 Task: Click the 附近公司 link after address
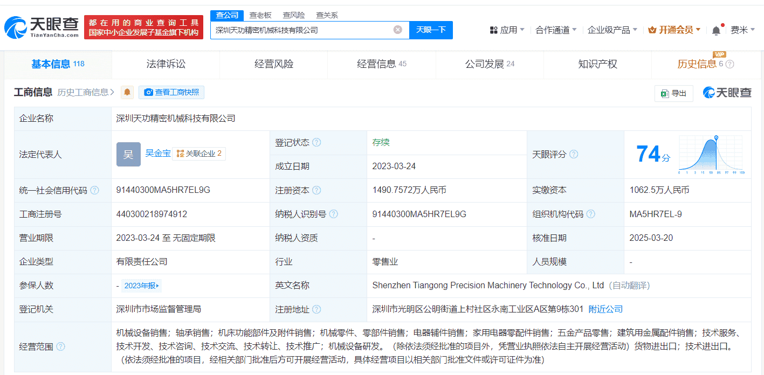[x=605, y=309]
